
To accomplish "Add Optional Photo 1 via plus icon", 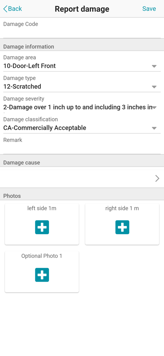I will (x=42, y=275).
